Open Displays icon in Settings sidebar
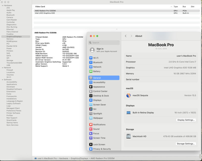The height and width of the screenshot is (161, 202). pyautogui.click(x=91, y=100)
